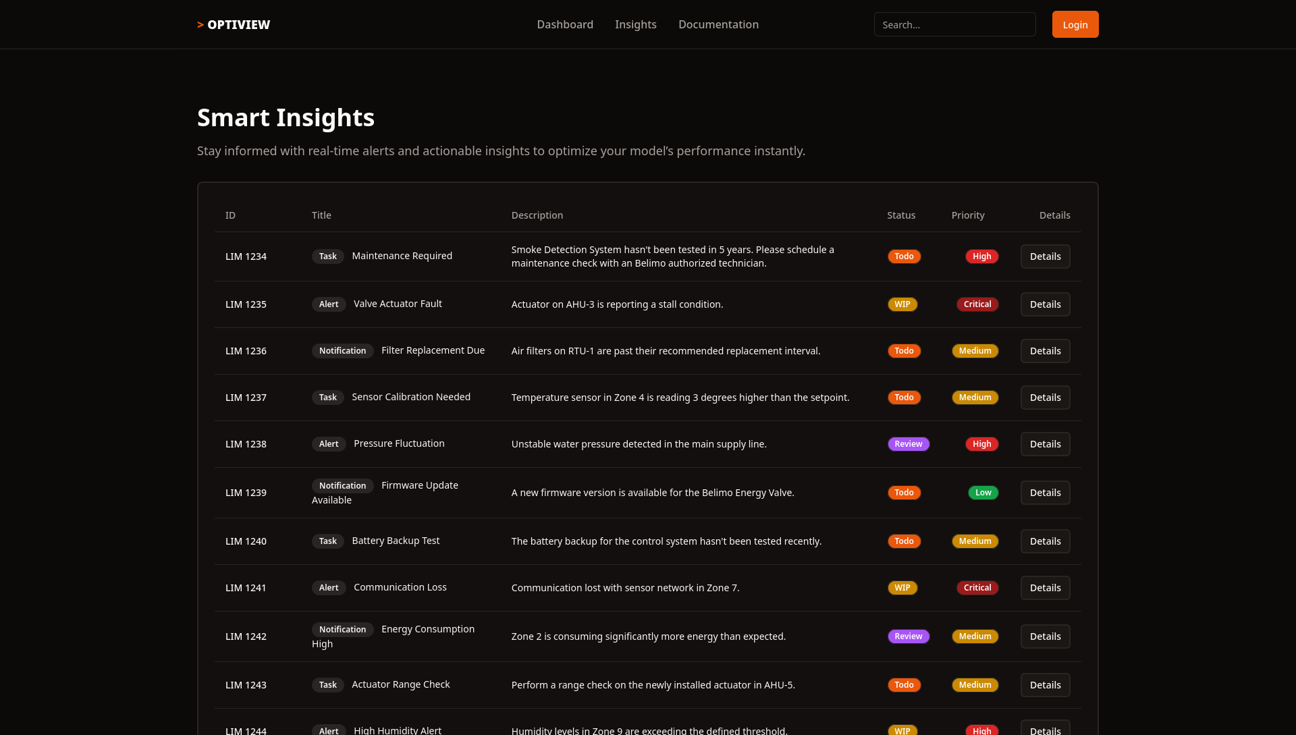Viewport: 1296px width, 735px height.
Task: Open Details for LIM 1238 row
Action: click(1045, 444)
